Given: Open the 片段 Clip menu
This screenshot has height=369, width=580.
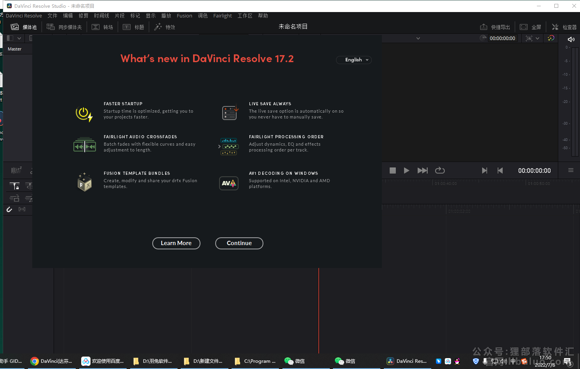Looking at the screenshot, I should (x=120, y=16).
